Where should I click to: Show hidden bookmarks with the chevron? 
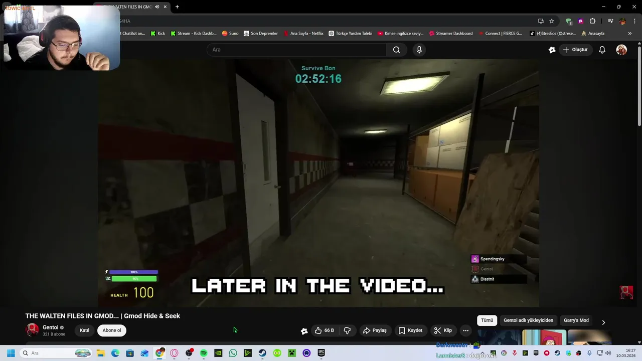point(630,34)
